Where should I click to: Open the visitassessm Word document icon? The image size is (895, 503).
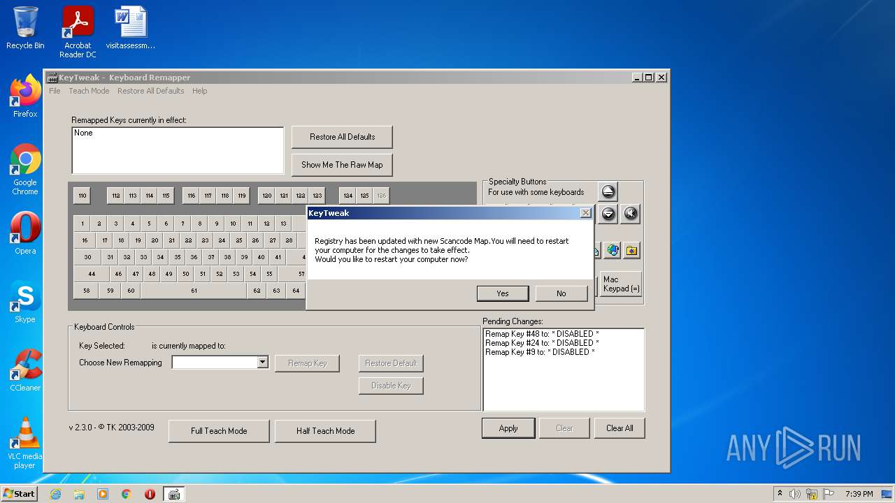[x=131, y=28]
